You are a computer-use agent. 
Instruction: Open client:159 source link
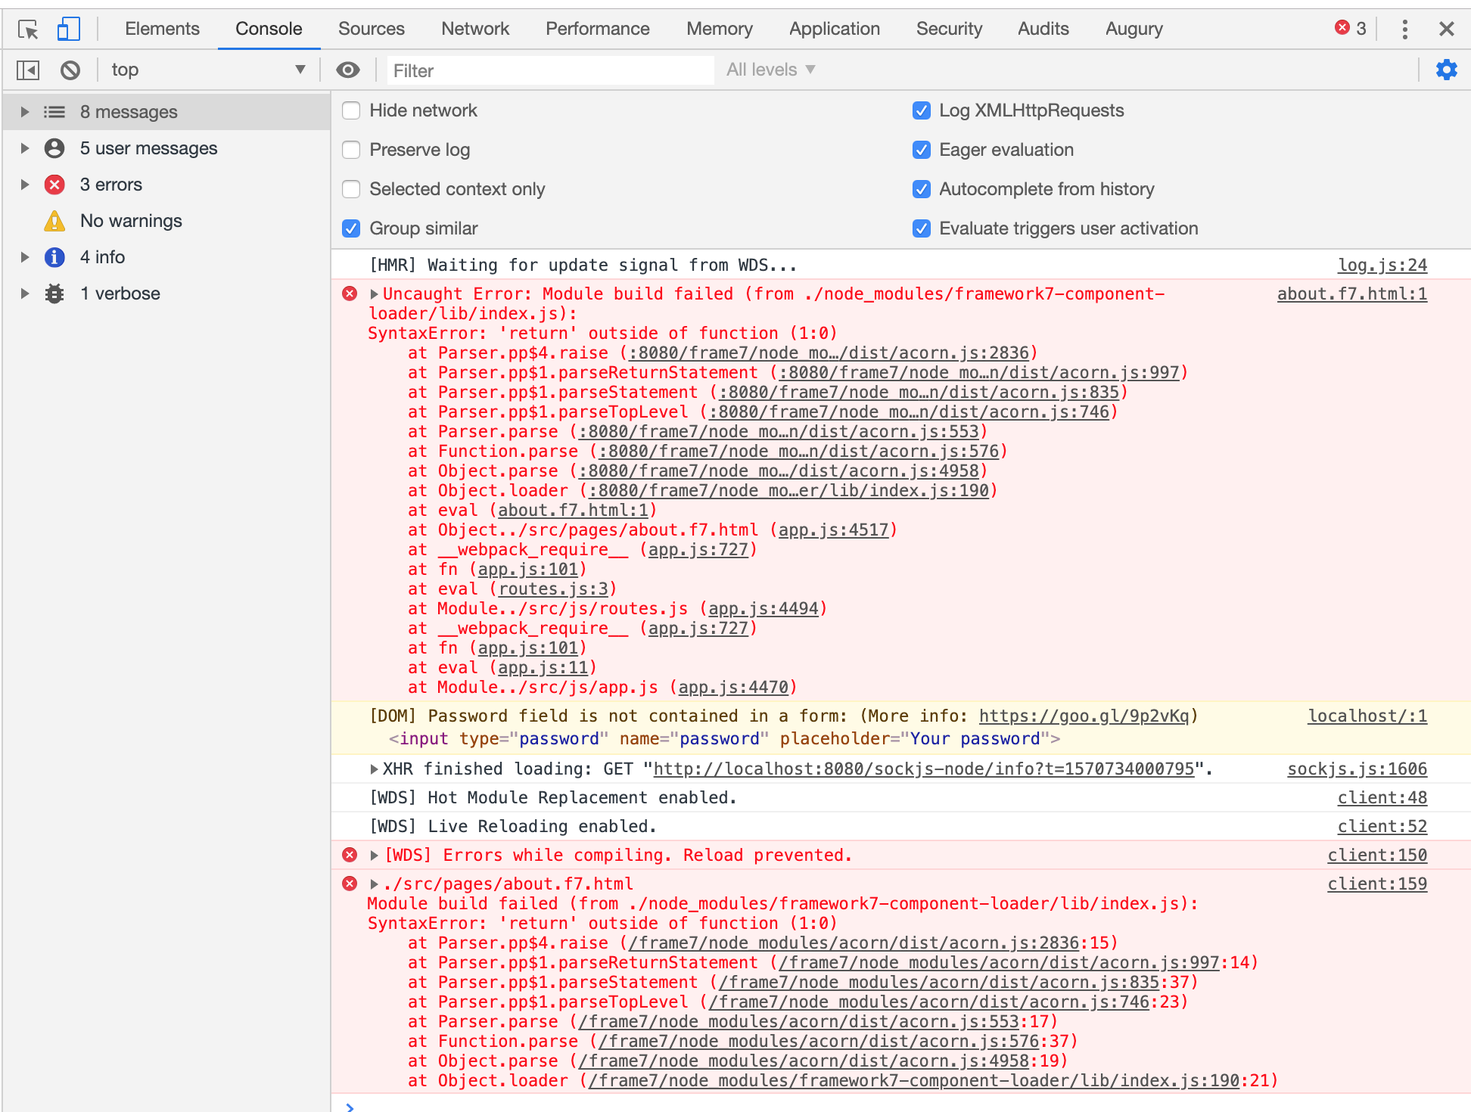[x=1377, y=884]
